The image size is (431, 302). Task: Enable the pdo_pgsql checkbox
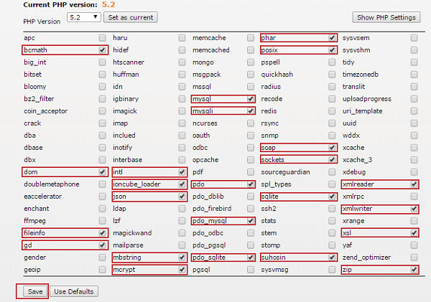coord(251,245)
